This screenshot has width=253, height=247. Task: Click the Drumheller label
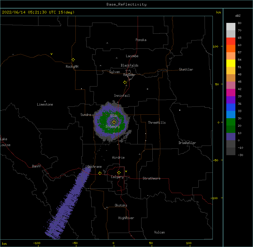click(x=187, y=143)
